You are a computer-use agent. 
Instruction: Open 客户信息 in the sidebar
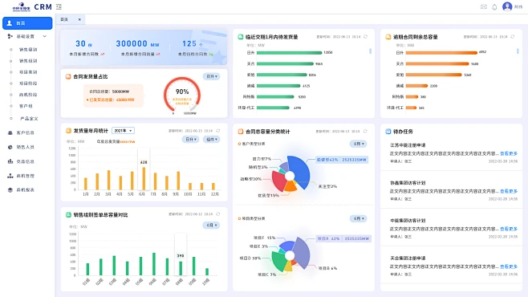point(26,132)
